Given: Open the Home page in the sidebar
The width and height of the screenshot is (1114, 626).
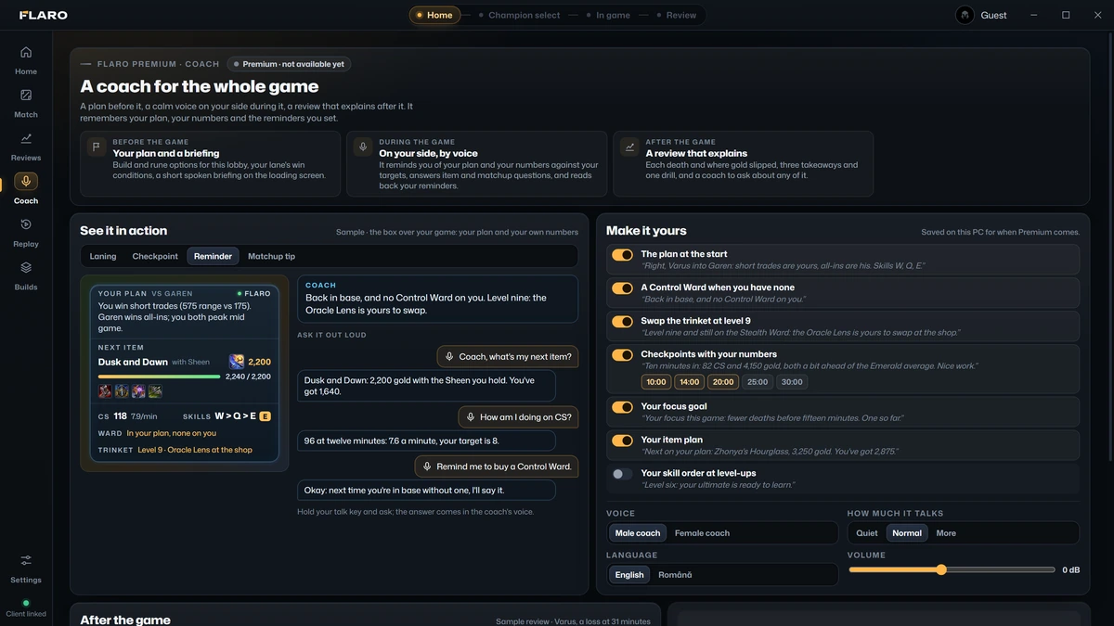Looking at the screenshot, I should coord(26,60).
